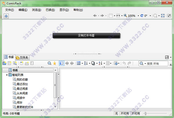Select 阅读中 smart list

(19, 98)
